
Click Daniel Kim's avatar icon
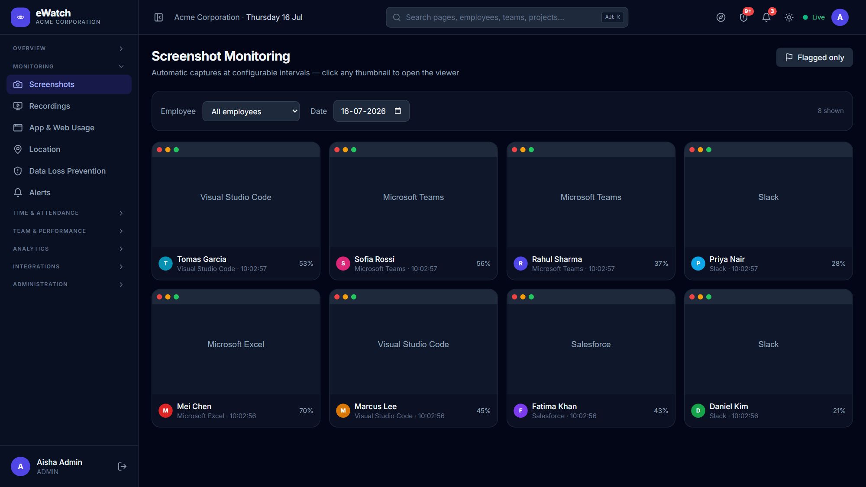tap(698, 411)
